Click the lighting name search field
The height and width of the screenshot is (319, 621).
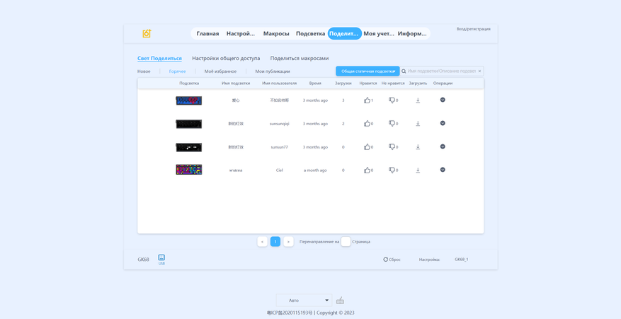point(442,71)
